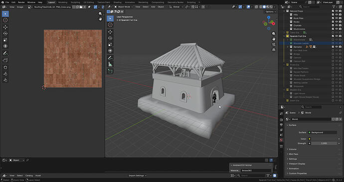The width and height of the screenshot is (344, 182).
Task: Select the Rotate tool in the 3D viewport
Action: [110, 38]
